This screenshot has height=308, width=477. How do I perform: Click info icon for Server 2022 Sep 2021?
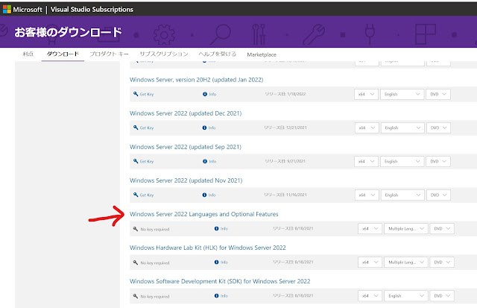tap(205, 161)
